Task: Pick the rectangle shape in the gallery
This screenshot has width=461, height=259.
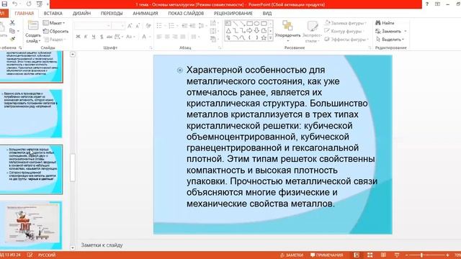Action: tap(250, 23)
